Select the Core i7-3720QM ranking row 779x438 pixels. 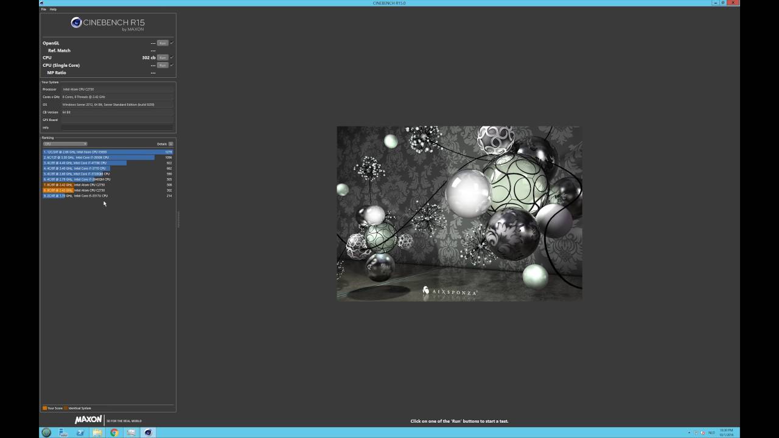click(108, 174)
